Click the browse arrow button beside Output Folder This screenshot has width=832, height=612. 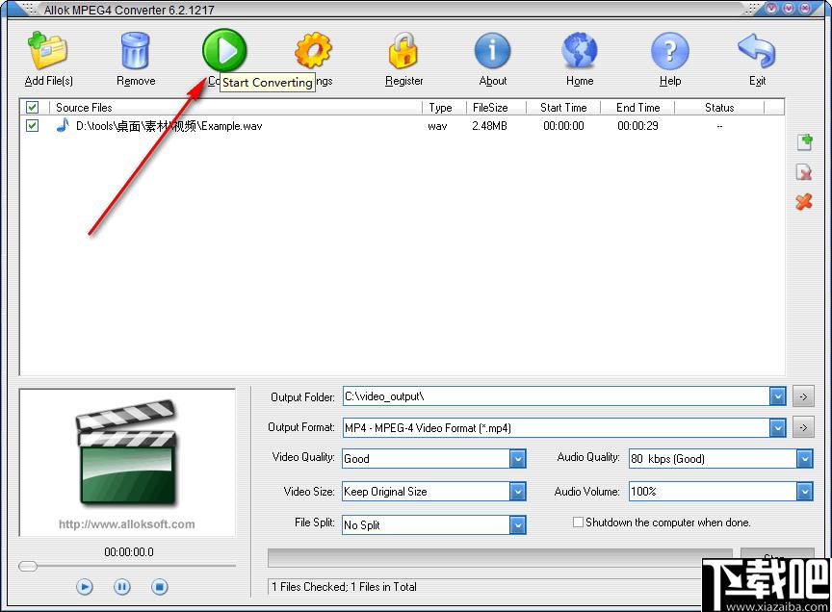803,396
